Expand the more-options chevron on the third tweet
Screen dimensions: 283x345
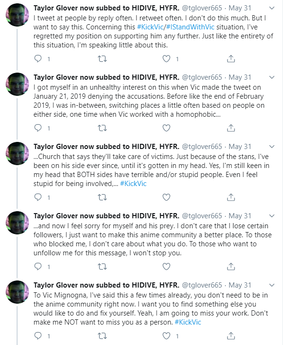point(272,147)
